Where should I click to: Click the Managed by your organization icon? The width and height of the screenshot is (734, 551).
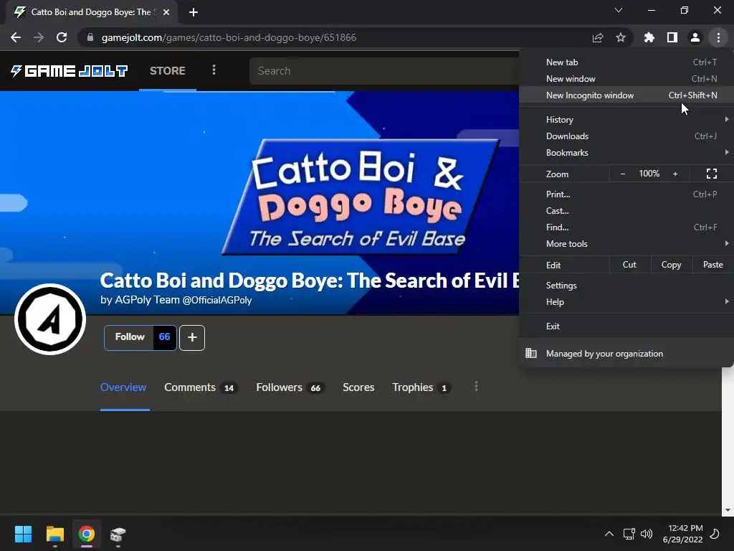531,353
